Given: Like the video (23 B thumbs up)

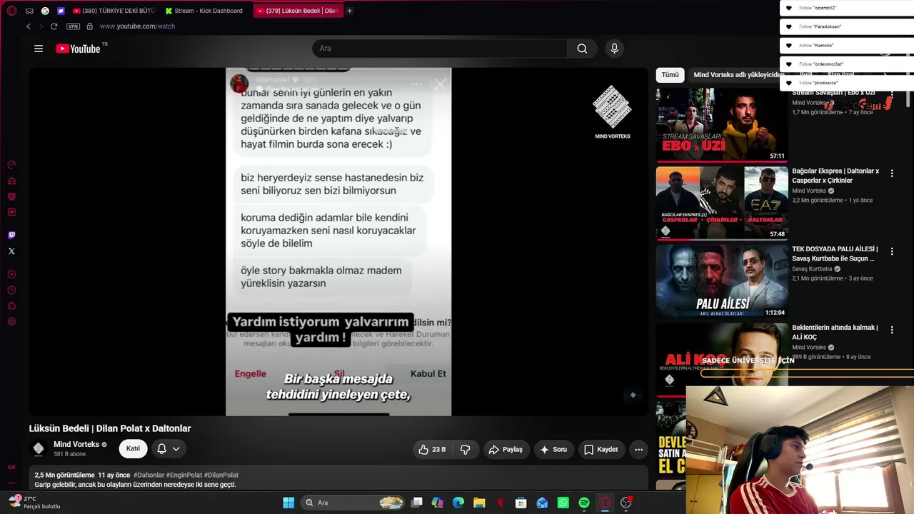Looking at the screenshot, I should 432,449.
